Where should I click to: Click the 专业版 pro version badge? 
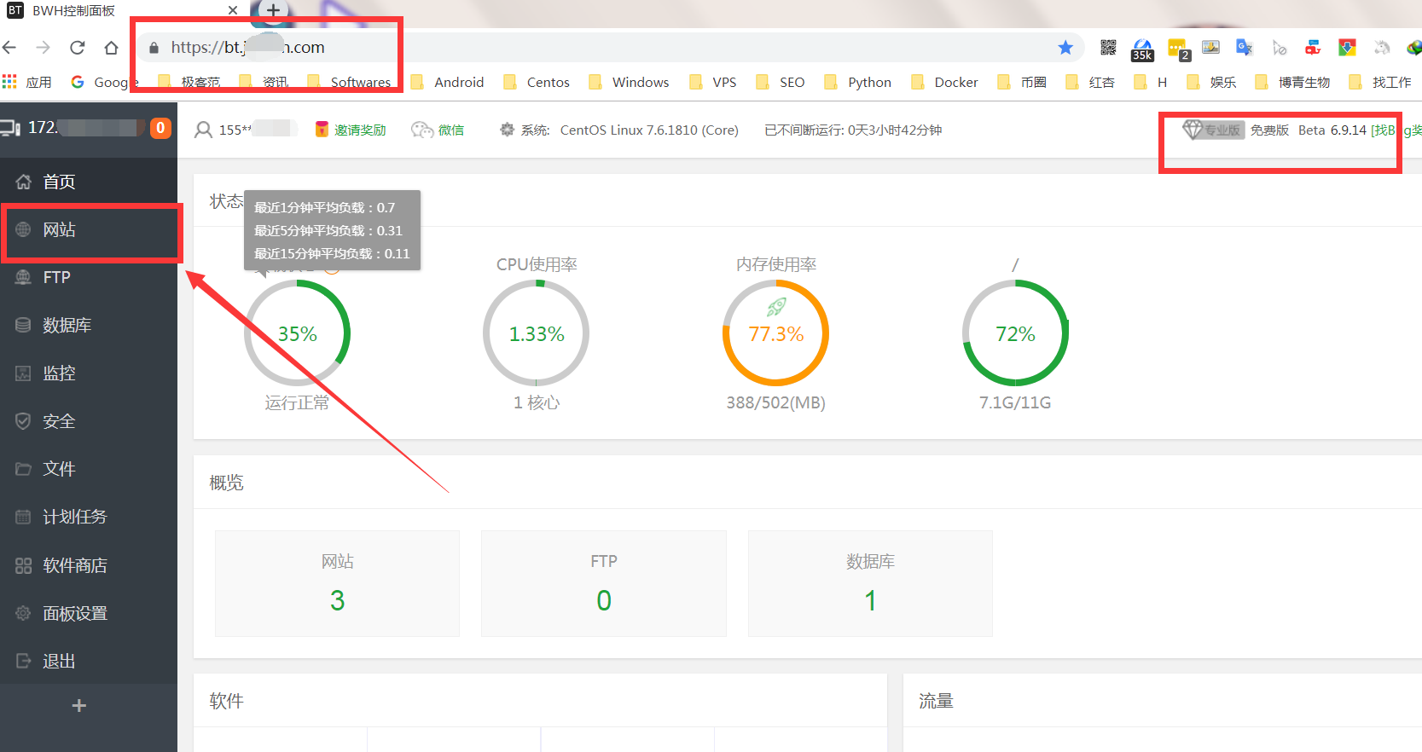point(1213,130)
